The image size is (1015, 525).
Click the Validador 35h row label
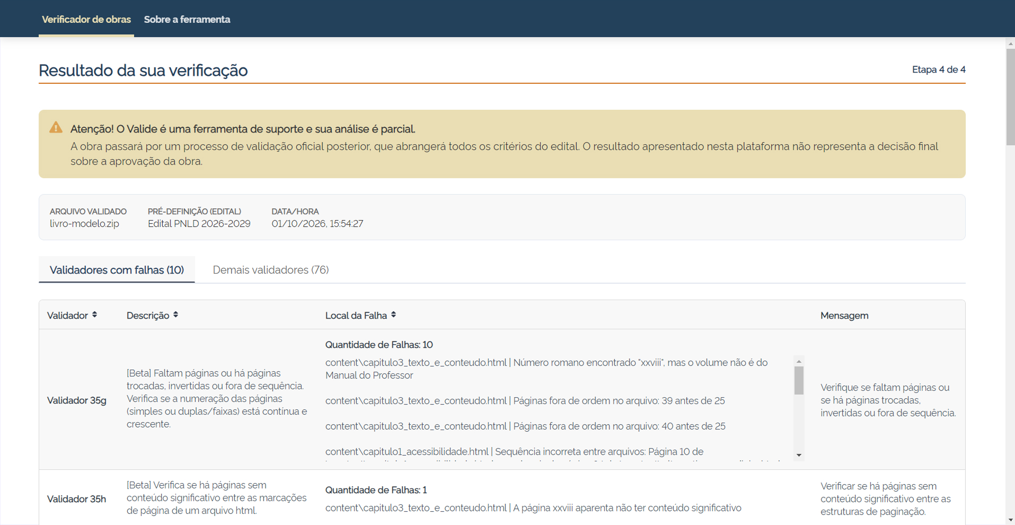click(x=77, y=499)
